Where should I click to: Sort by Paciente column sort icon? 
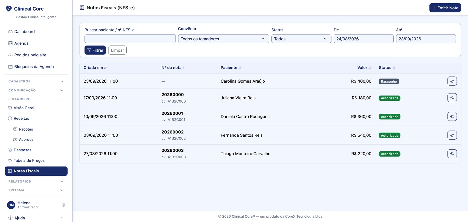pyautogui.click(x=240, y=68)
